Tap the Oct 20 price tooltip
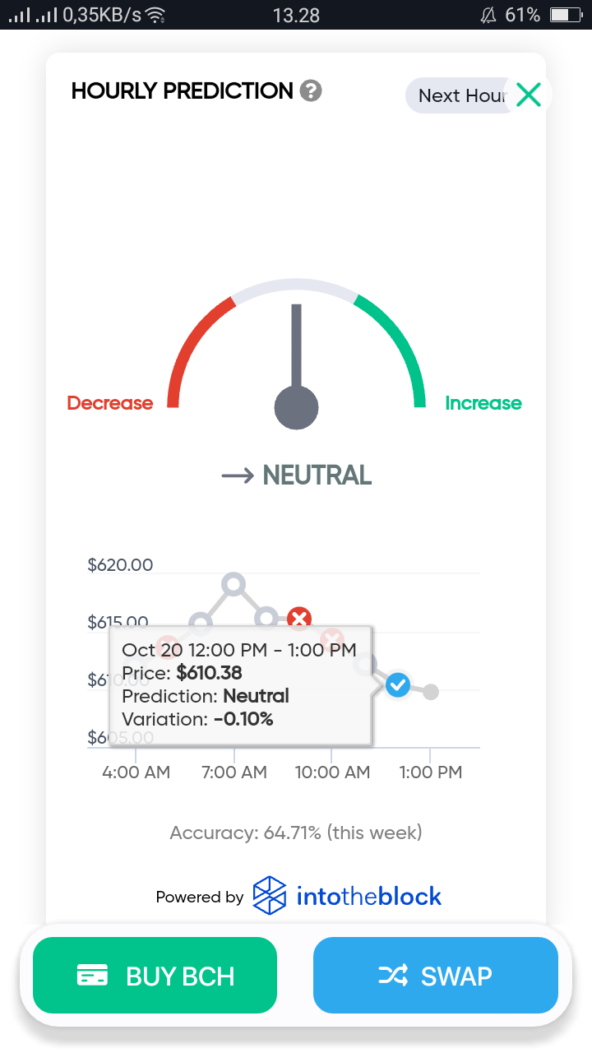This screenshot has width=592, height=1053. coord(241,684)
